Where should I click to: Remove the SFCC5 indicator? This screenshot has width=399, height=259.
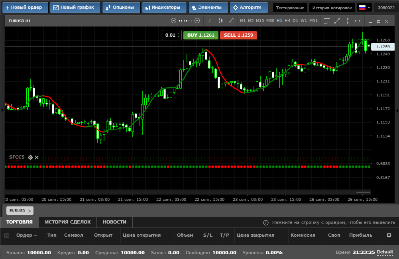(37, 157)
